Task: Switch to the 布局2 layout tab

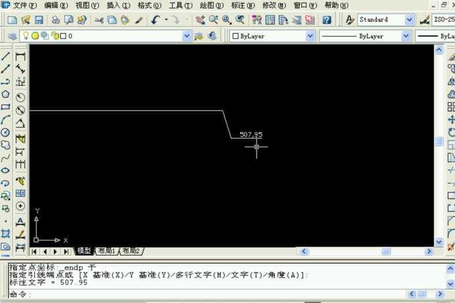Action: (x=131, y=251)
